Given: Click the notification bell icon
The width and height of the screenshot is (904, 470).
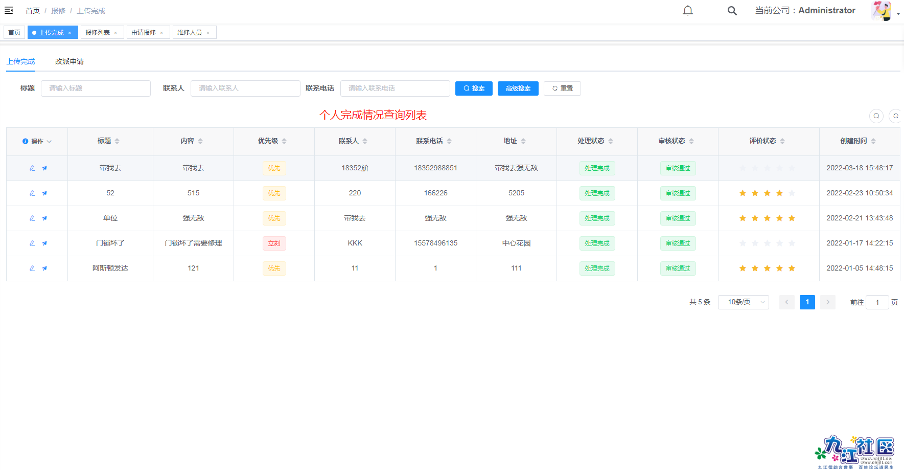Looking at the screenshot, I should pyautogui.click(x=688, y=11).
